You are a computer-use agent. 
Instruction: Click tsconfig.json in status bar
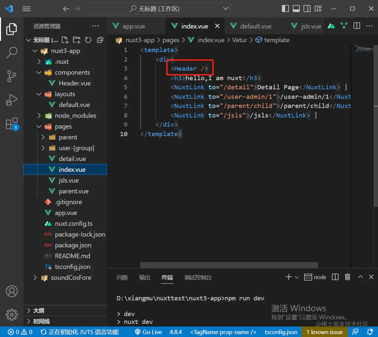(281, 332)
